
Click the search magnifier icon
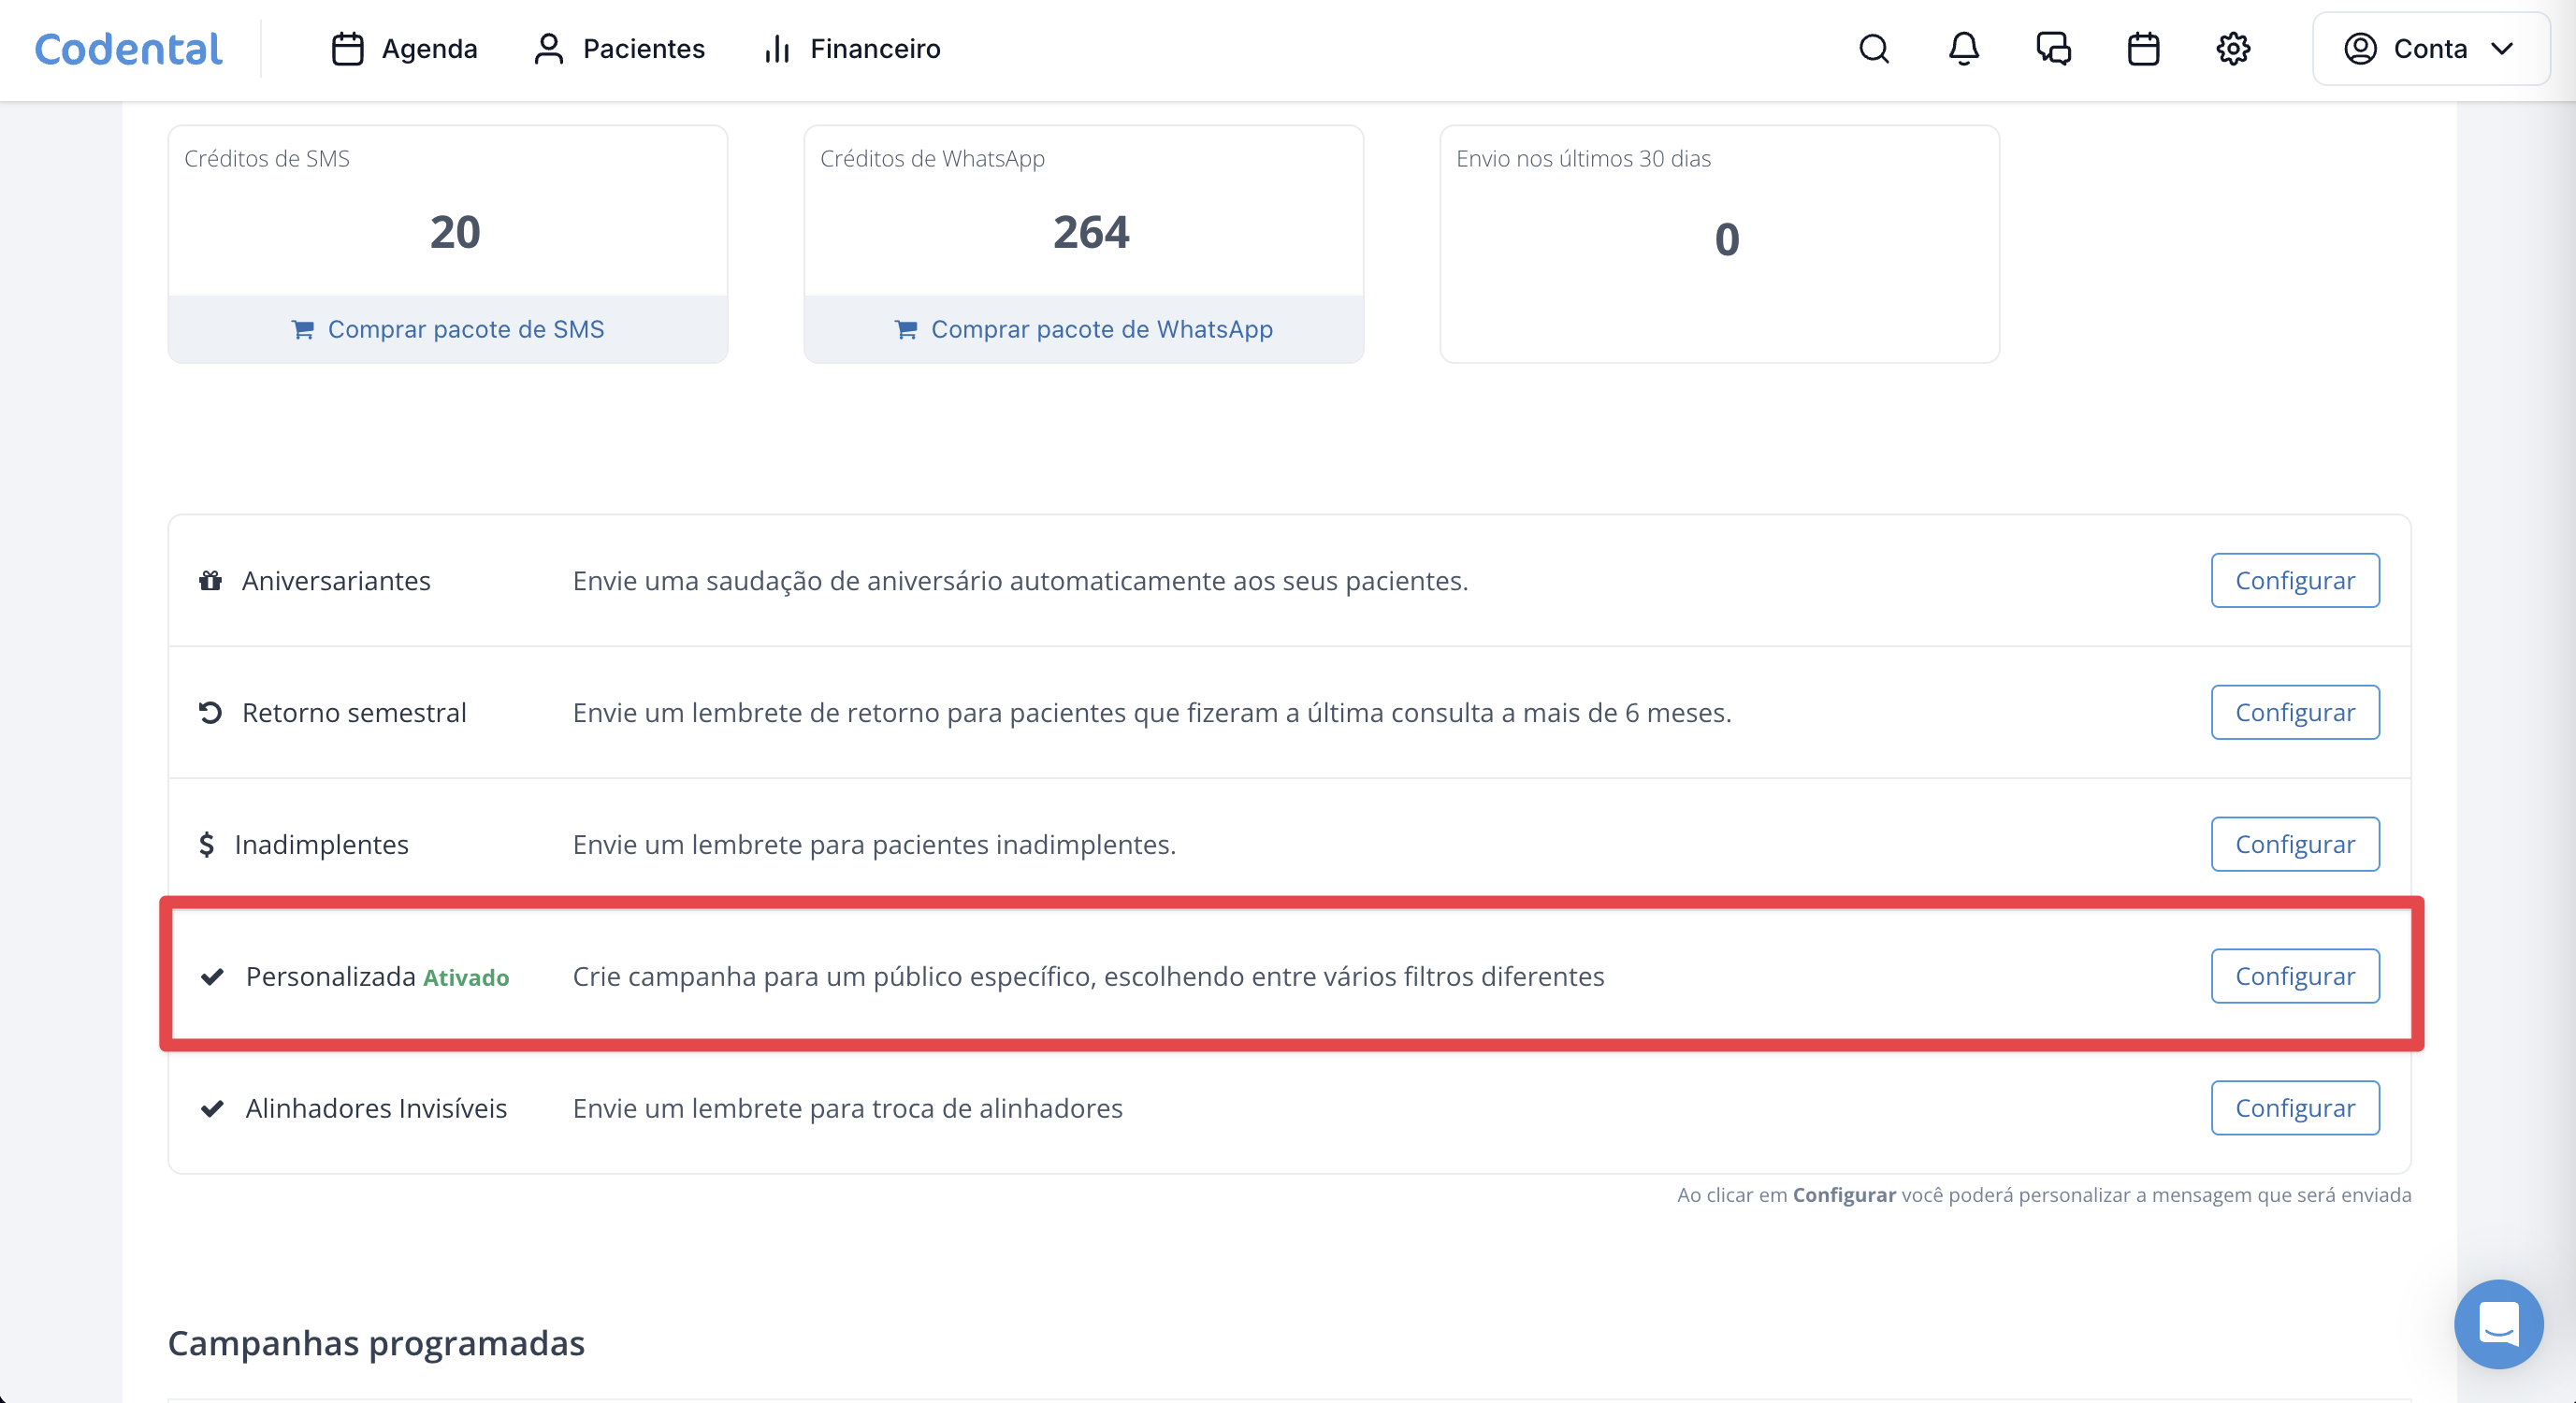click(1874, 49)
